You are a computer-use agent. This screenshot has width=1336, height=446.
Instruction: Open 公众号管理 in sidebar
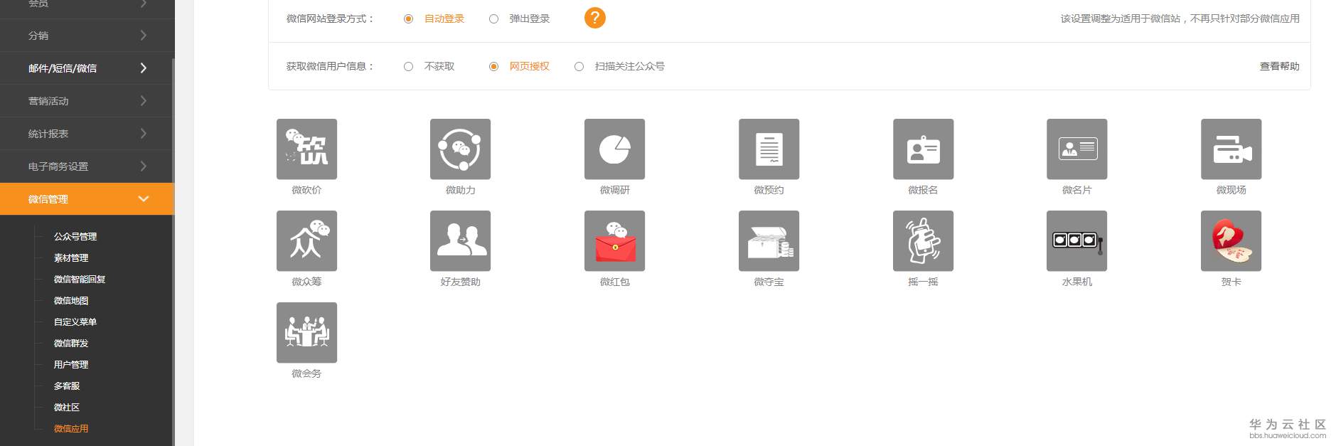pos(75,237)
